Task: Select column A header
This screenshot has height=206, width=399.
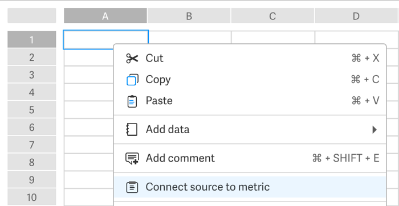Action: pyautogui.click(x=105, y=15)
